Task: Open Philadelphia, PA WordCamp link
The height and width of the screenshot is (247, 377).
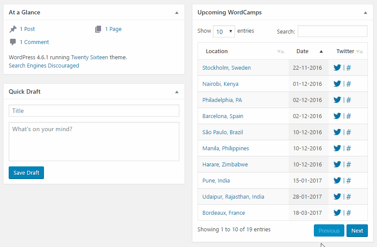Action: point(222,100)
